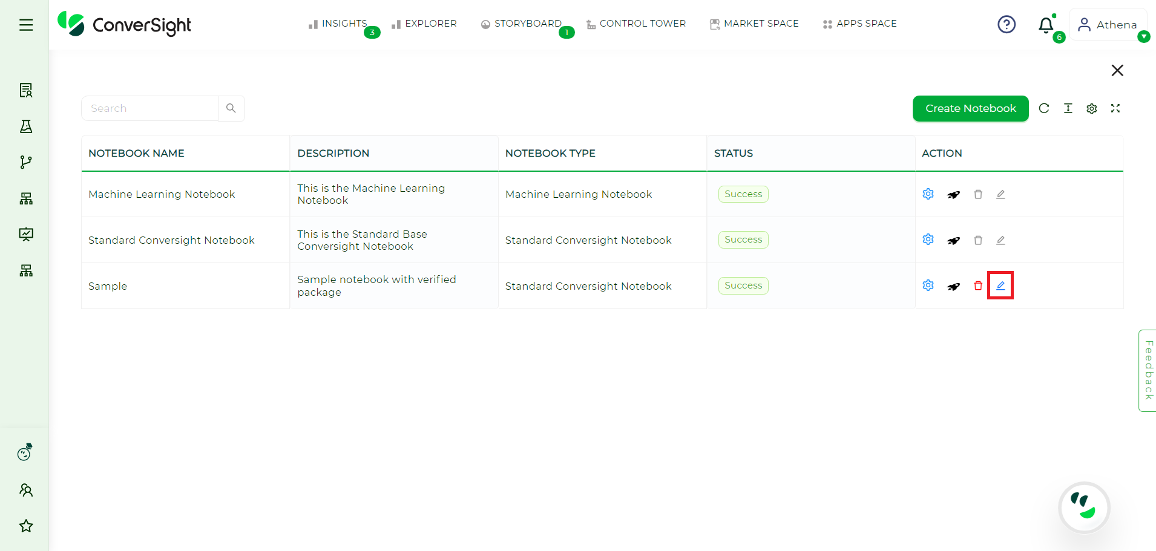
Task: Click Success status of Machine Learning row
Action: point(743,194)
